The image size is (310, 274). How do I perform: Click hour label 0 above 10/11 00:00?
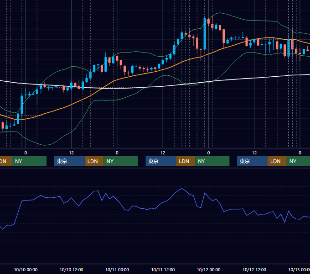click(117, 153)
